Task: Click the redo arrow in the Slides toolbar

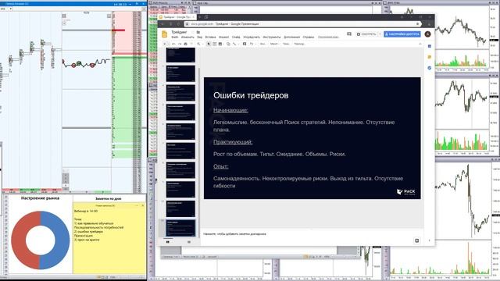Action: [180, 44]
